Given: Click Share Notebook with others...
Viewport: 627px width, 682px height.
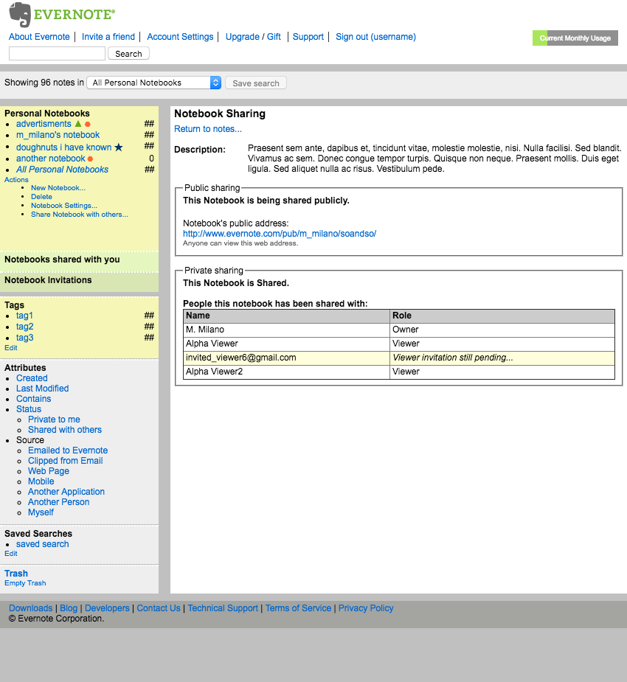Looking at the screenshot, I should (x=79, y=215).
